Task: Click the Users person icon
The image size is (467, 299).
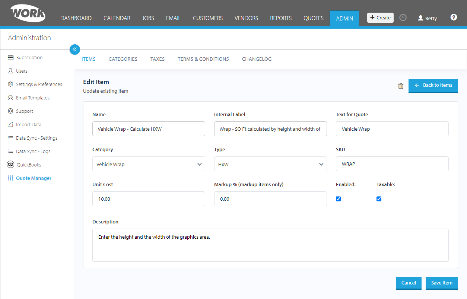Action: 10,71
